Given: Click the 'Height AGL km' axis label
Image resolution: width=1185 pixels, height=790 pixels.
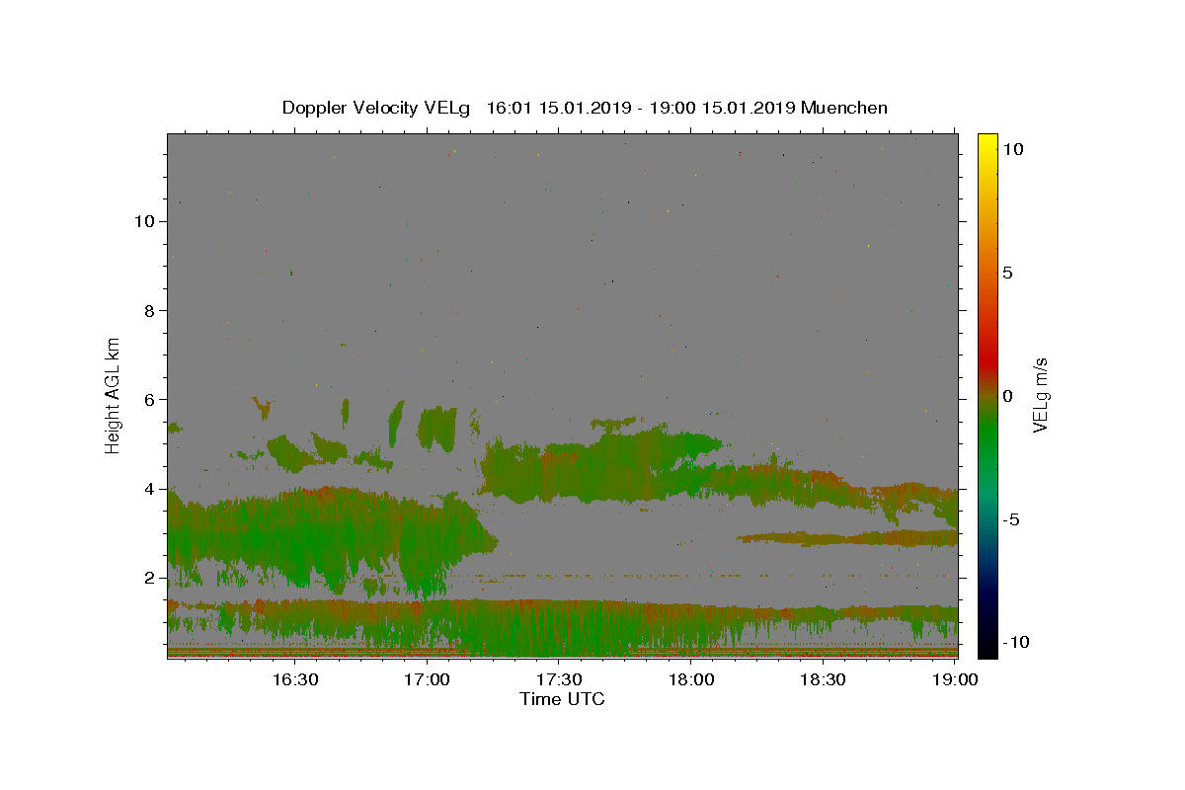Looking at the screenshot, I should coord(114,394).
